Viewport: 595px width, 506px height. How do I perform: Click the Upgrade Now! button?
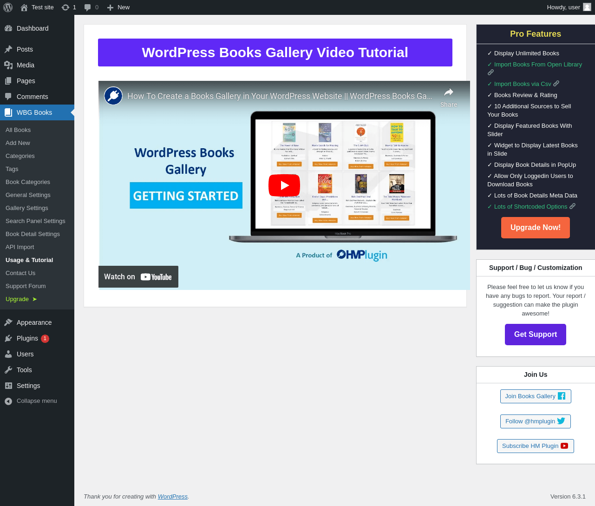click(536, 228)
